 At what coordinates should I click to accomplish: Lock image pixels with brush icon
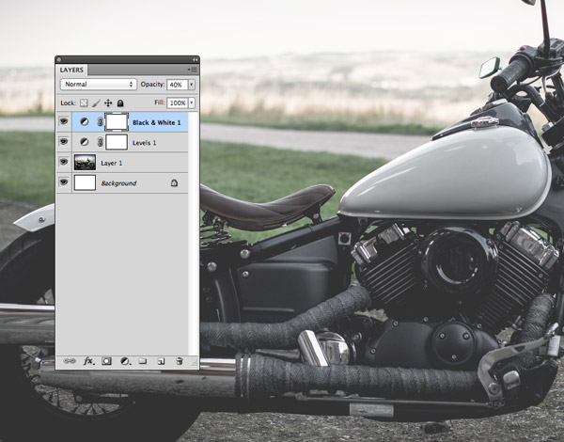click(x=96, y=103)
